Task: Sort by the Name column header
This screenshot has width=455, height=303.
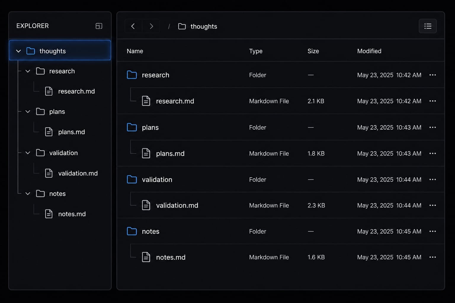Action: point(135,51)
